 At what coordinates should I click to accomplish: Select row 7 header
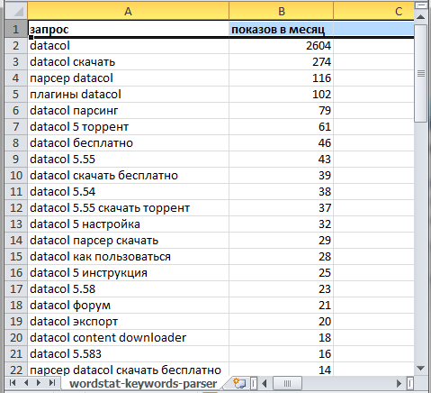coord(16,127)
